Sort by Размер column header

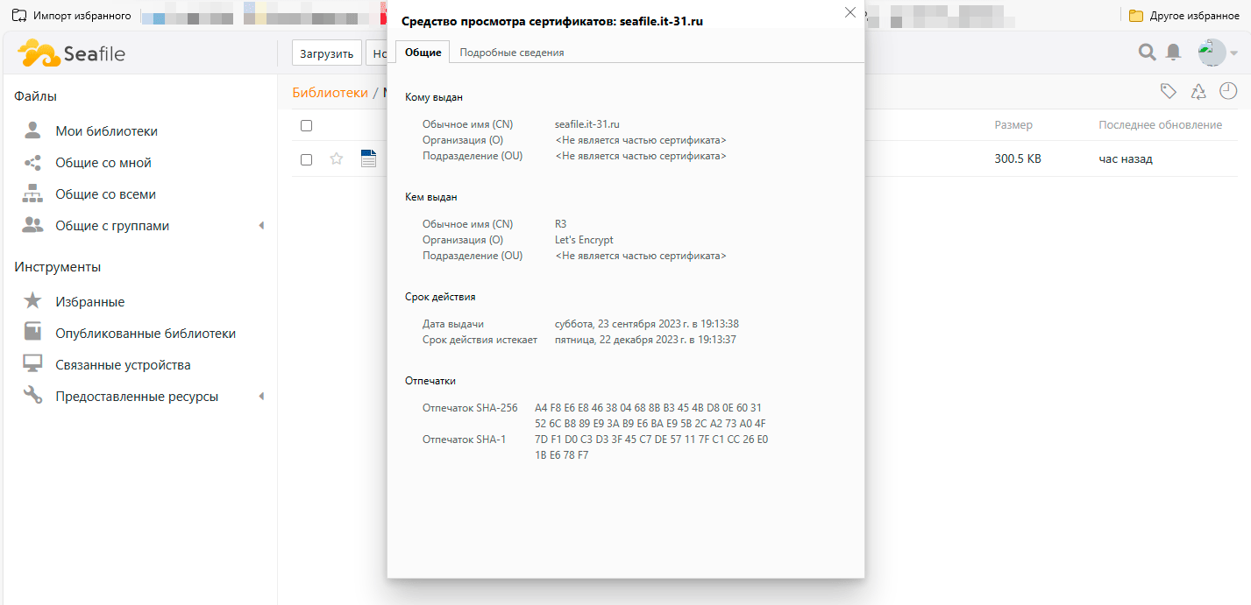click(x=1013, y=125)
